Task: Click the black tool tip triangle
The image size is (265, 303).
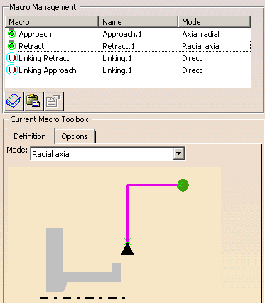Action: [127, 249]
